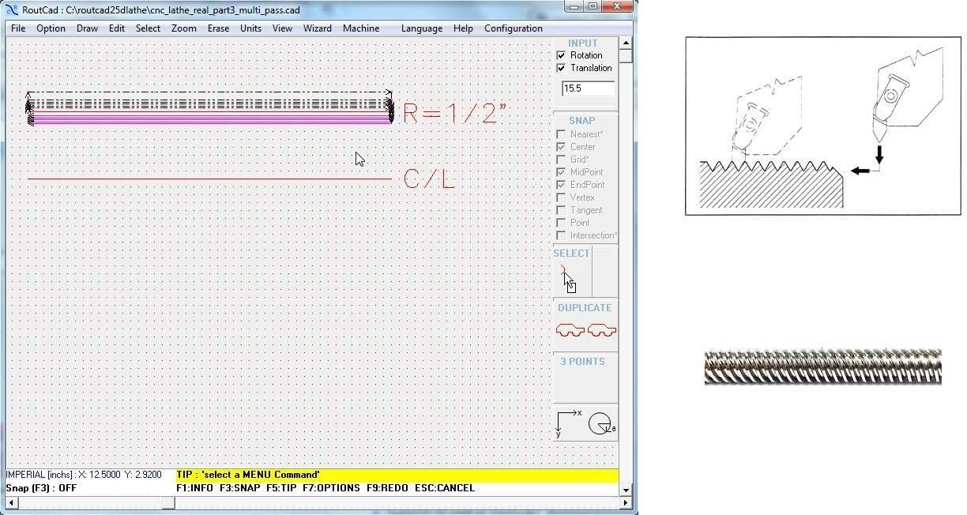
Task: Click the vertical scrollbar up arrow
Action: pyautogui.click(x=626, y=43)
